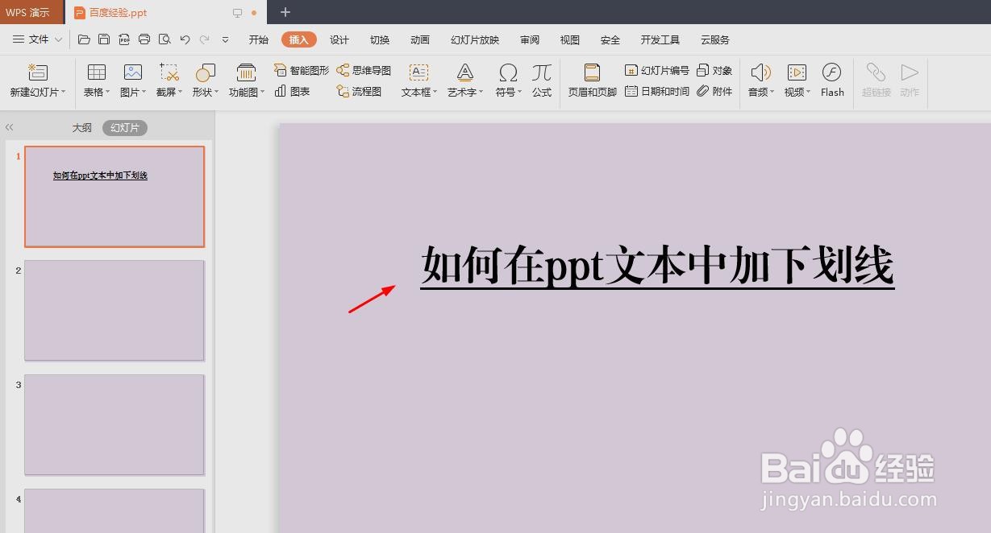The width and height of the screenshot is (991, 533).
Task: Open the 形状 shapes tool
Action: coord(206,72)
